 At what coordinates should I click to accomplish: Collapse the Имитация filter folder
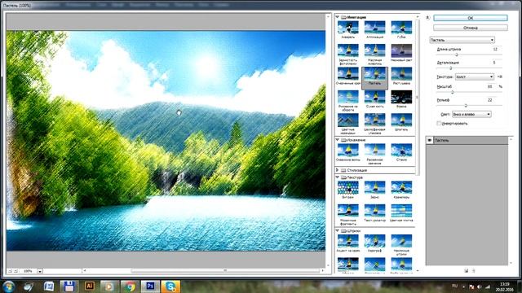[x=337, y=17]
